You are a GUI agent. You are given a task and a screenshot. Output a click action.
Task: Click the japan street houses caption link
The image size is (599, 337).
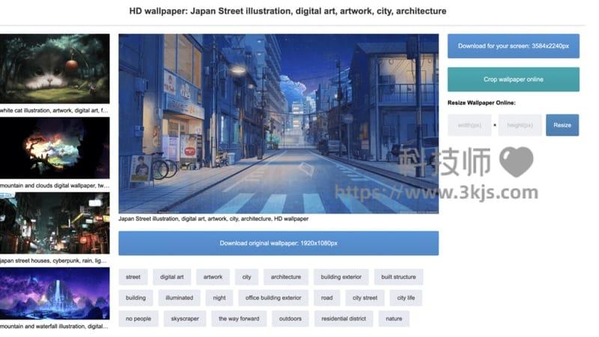pos(53,261)
